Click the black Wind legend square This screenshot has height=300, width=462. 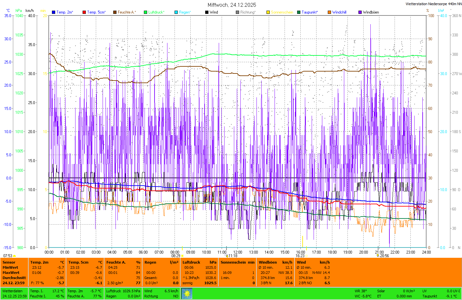[x=207, y=12]
